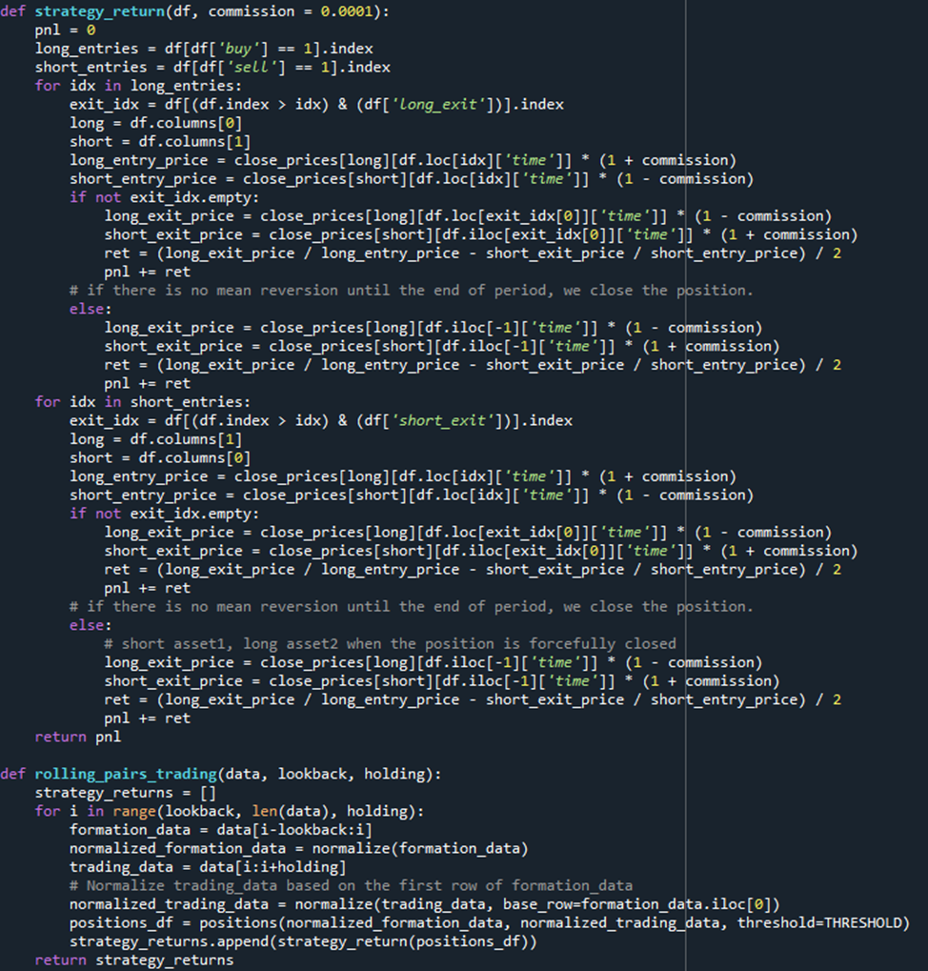Click 'strategy_returns.append' call
The image size is (928, 971).
click(x=172, y=941)
